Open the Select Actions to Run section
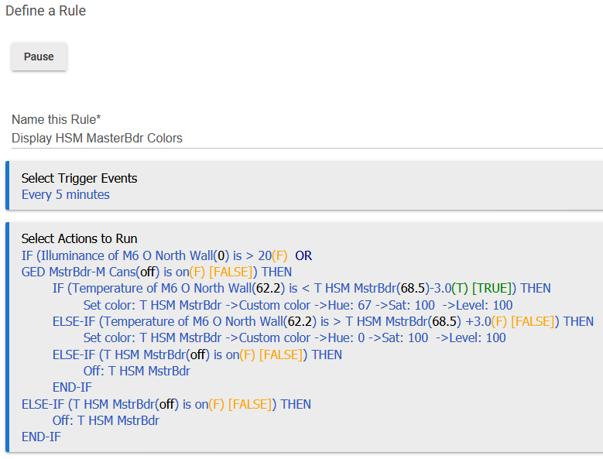 pos(79,238)
